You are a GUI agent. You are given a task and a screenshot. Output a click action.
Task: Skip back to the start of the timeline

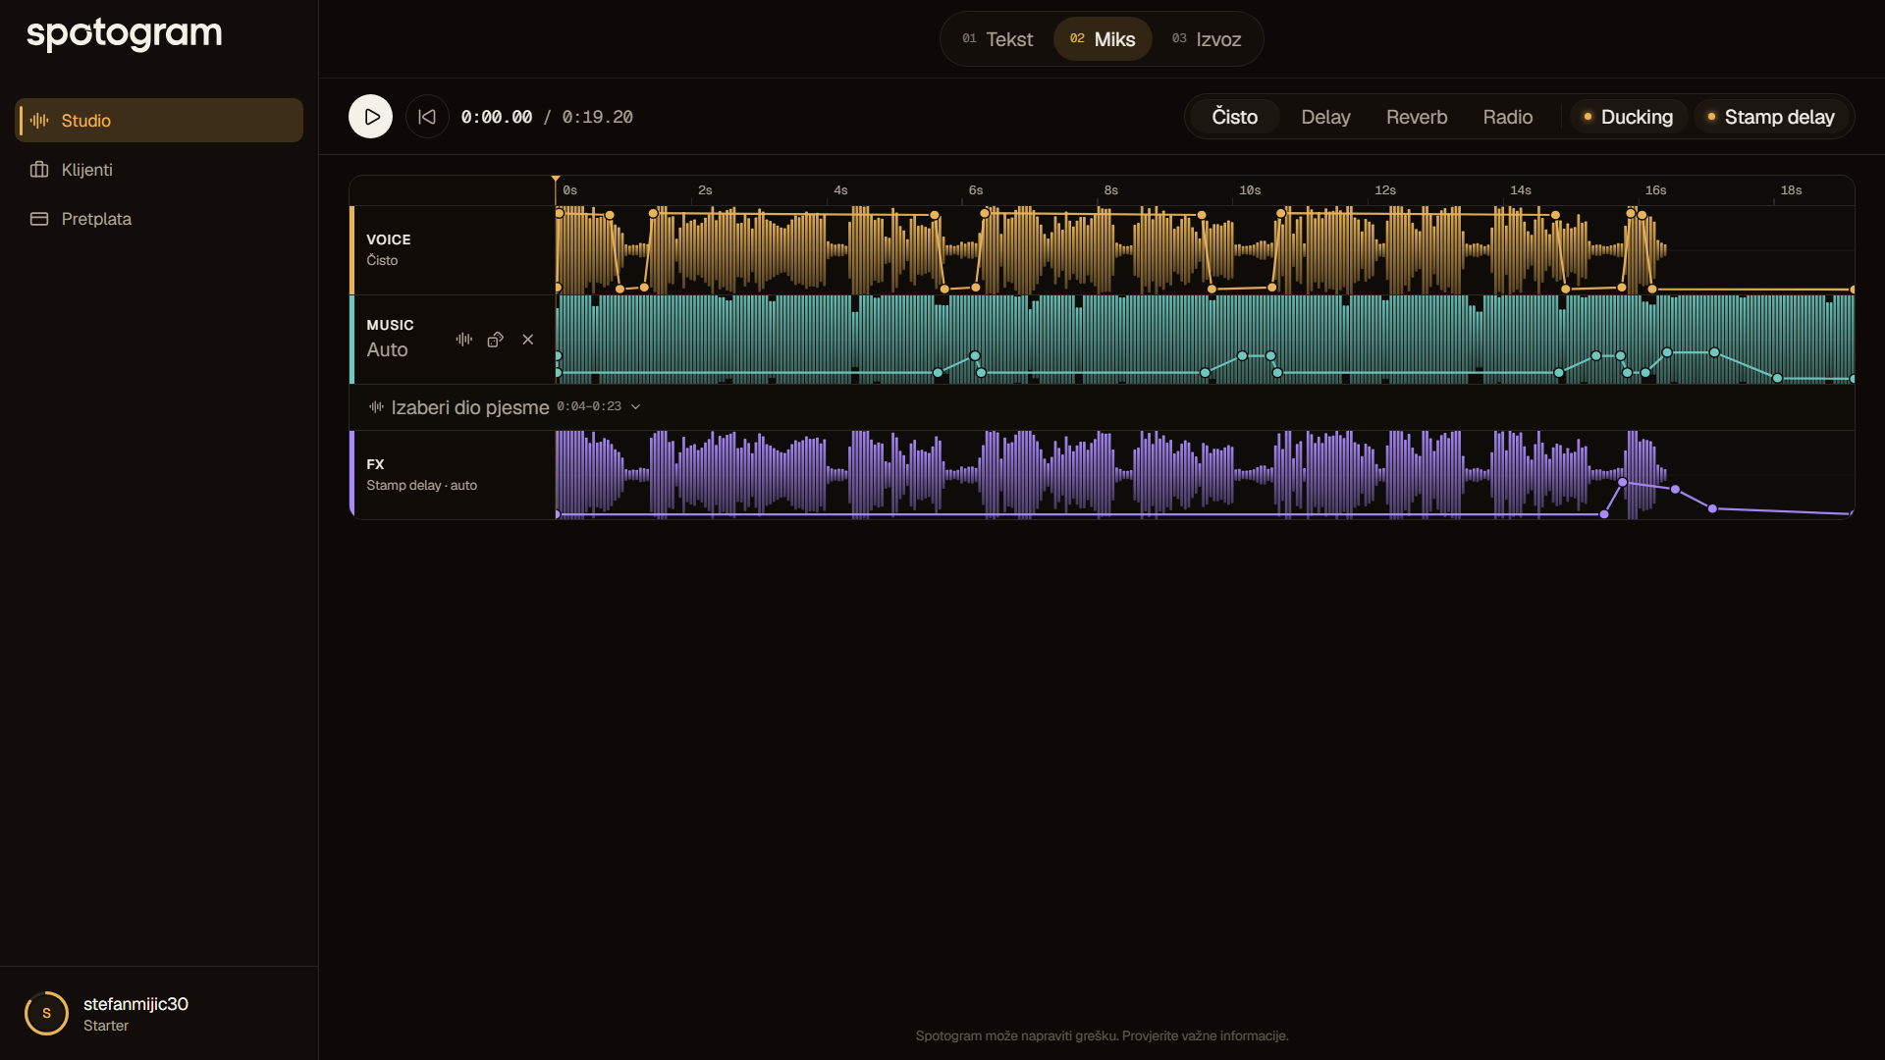(x=427, y=117)
